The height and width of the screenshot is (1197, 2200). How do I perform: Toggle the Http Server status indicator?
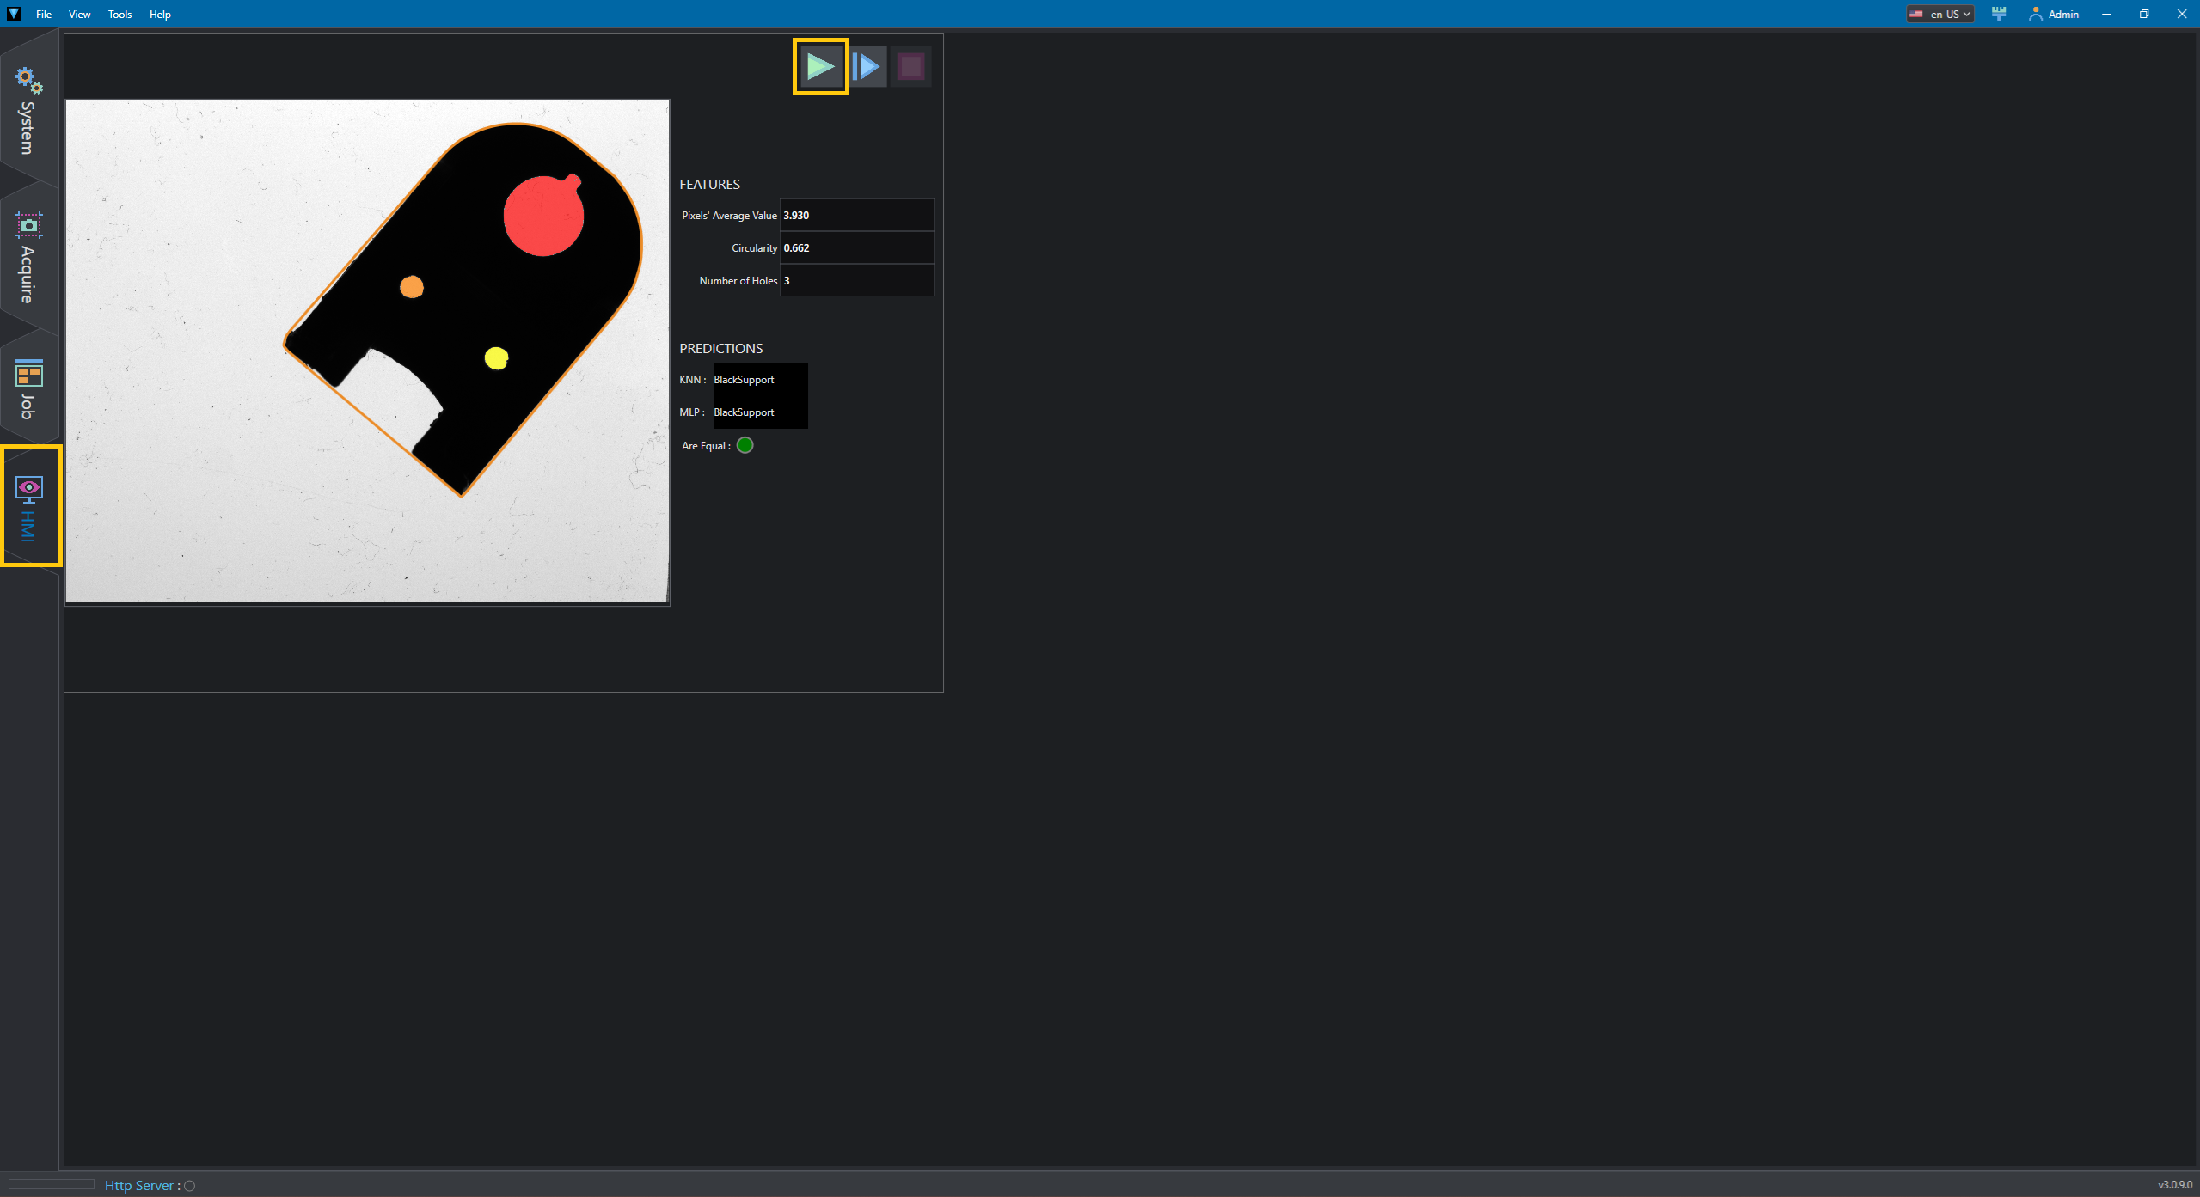(190, 1186)
